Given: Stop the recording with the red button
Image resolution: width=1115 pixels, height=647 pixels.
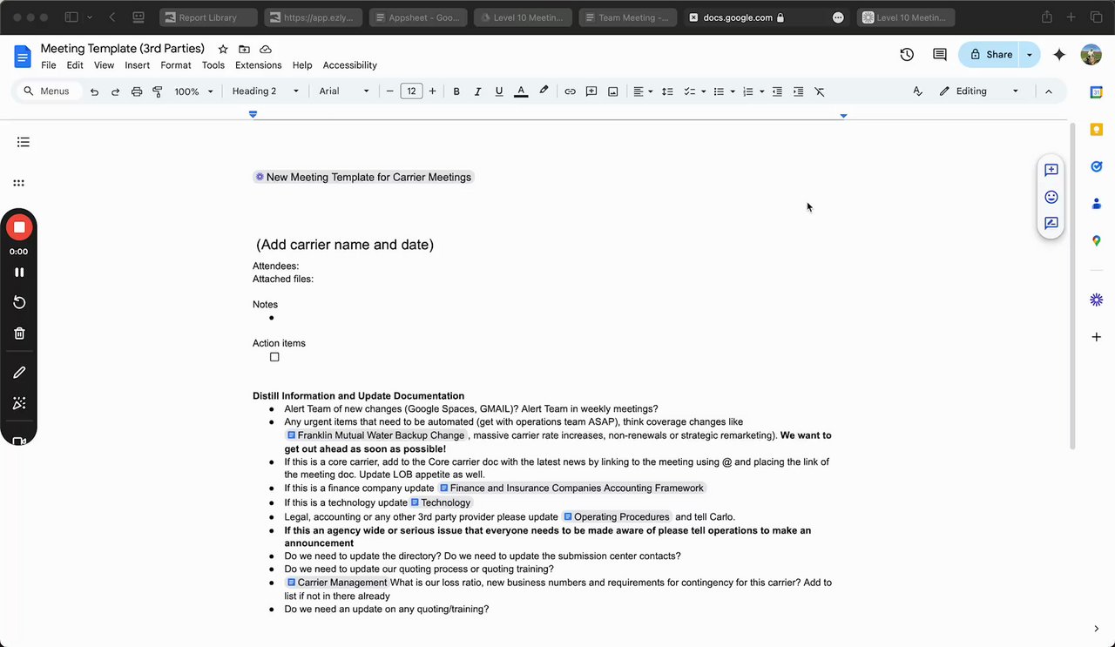Looking at the screenshot, I should tap(19, 227).
